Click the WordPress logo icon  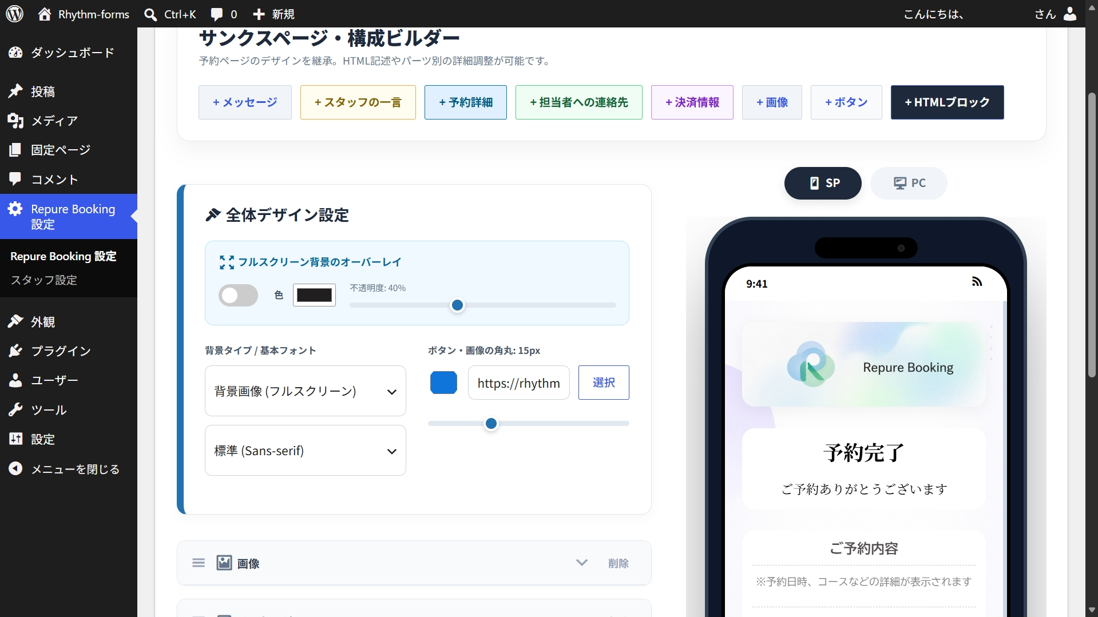[15, 14]
